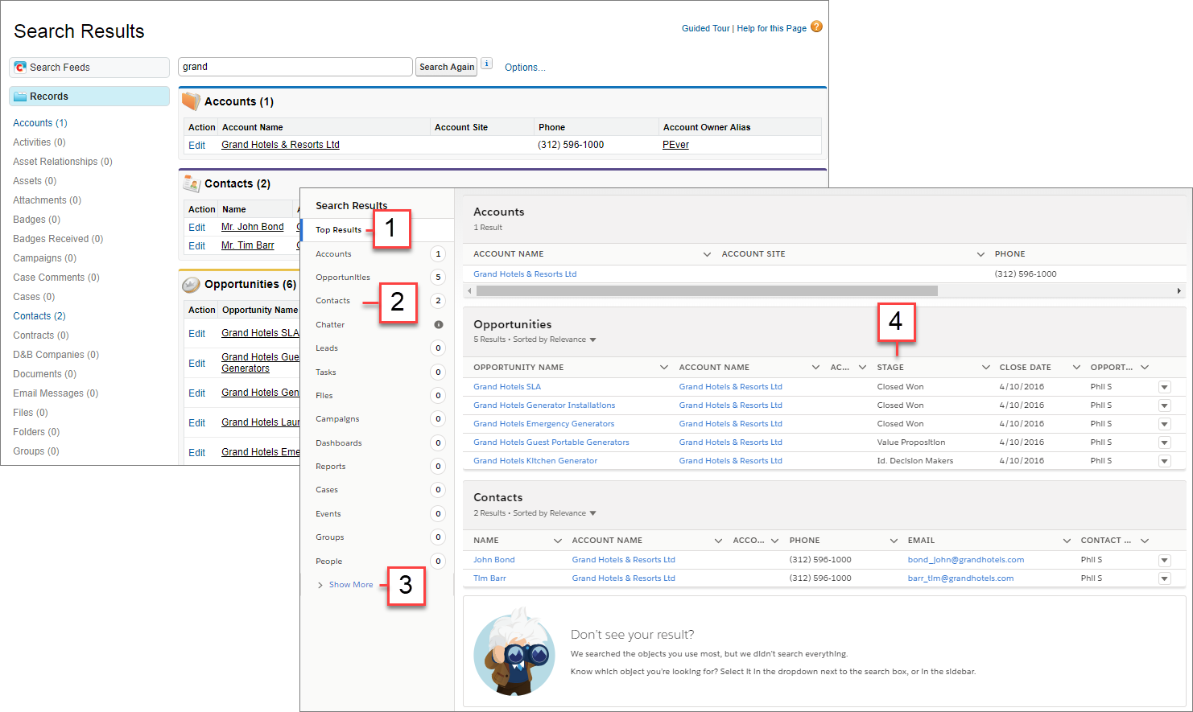The width and height of the screenshot is (1193, 712).
Task: Open row menu for Grand Hotels Kitchen Generator
Action: (1164, 461)
